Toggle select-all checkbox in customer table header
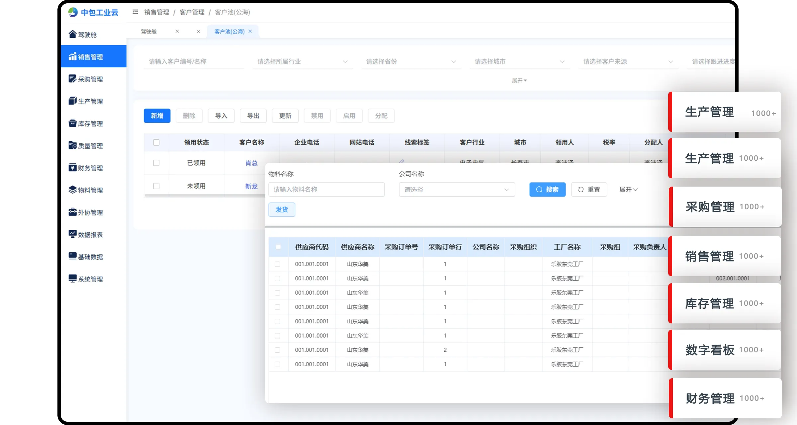The width and height of the screenshot is (797, 425). pos(156,142)
